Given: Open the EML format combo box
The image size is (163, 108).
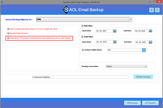Looking at the screenshot, I should coord(84,19).
